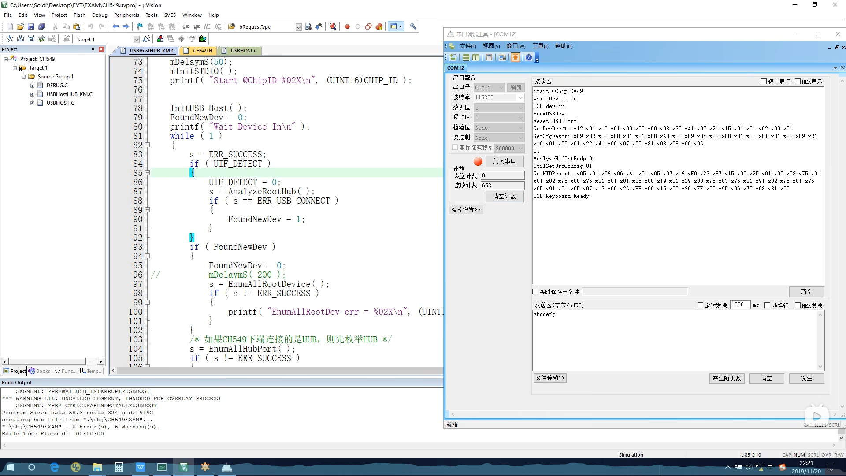This screenshot has width=846, height=476.
Task: Click the Save file toolbar icon
Action: click(31, 27)
